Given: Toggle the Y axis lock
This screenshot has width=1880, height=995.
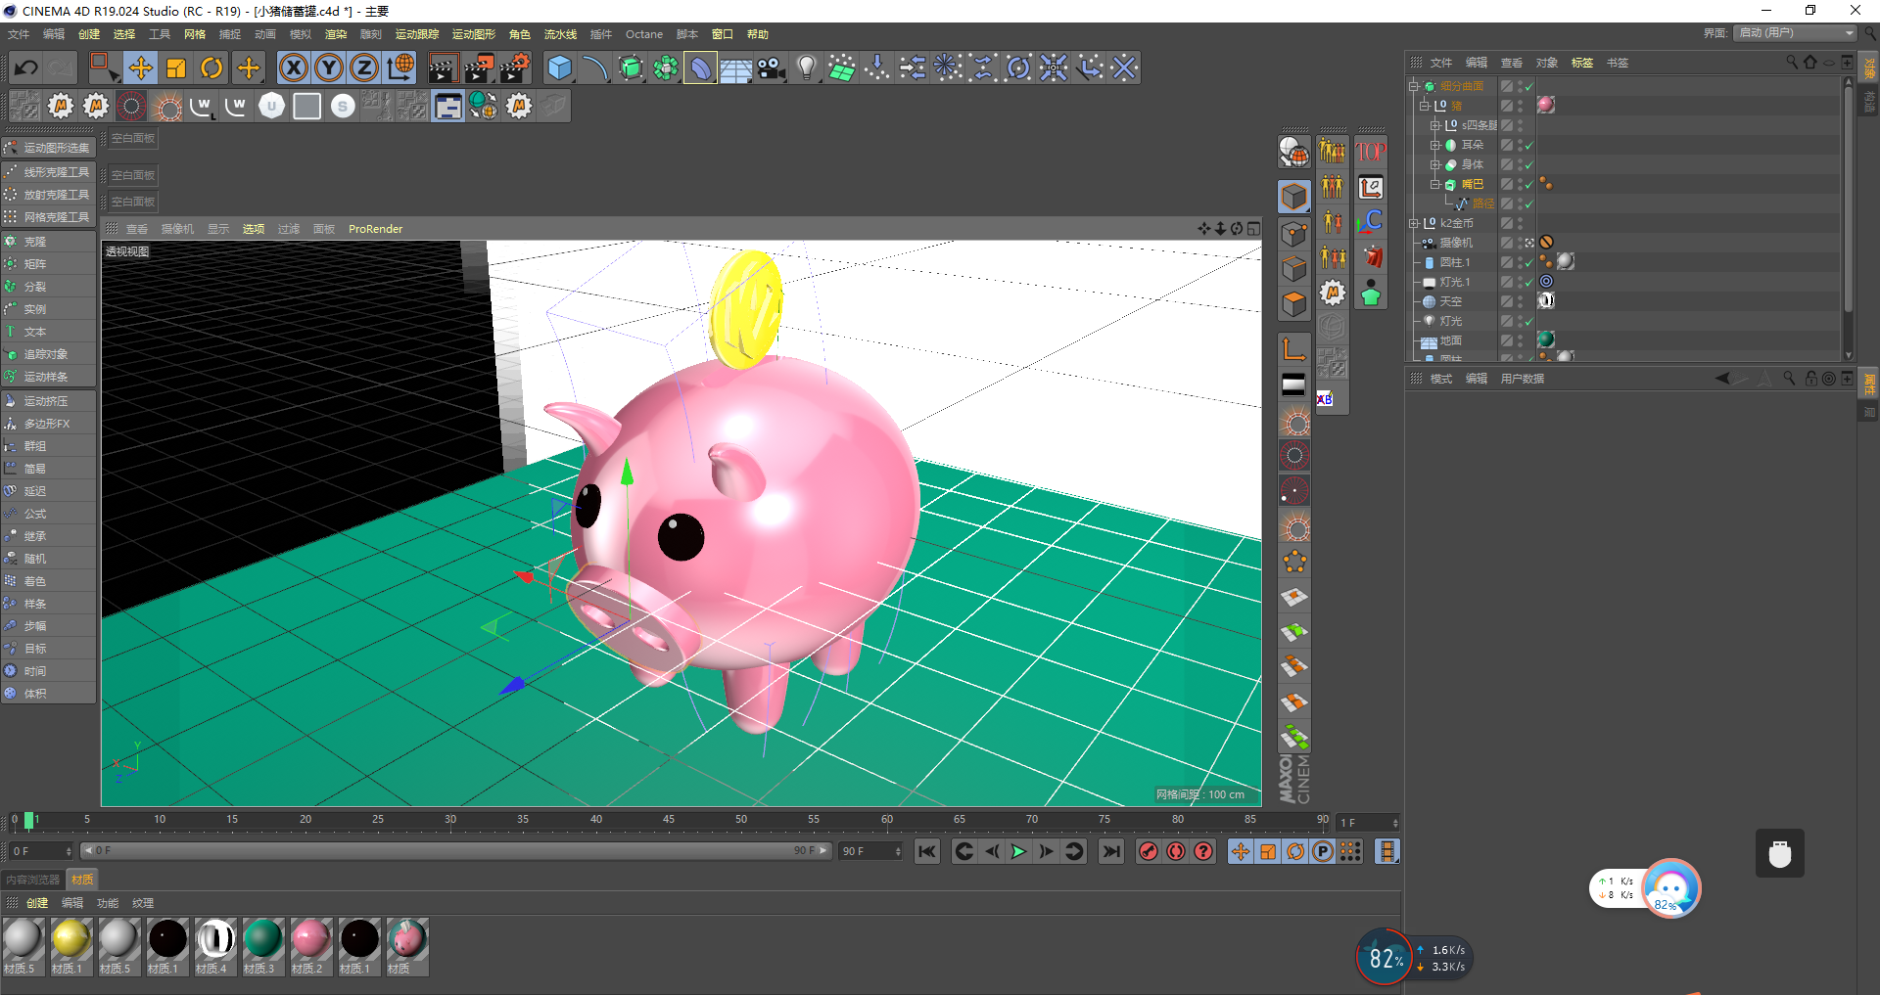Looking at the screenshot, I should point(329,68).
